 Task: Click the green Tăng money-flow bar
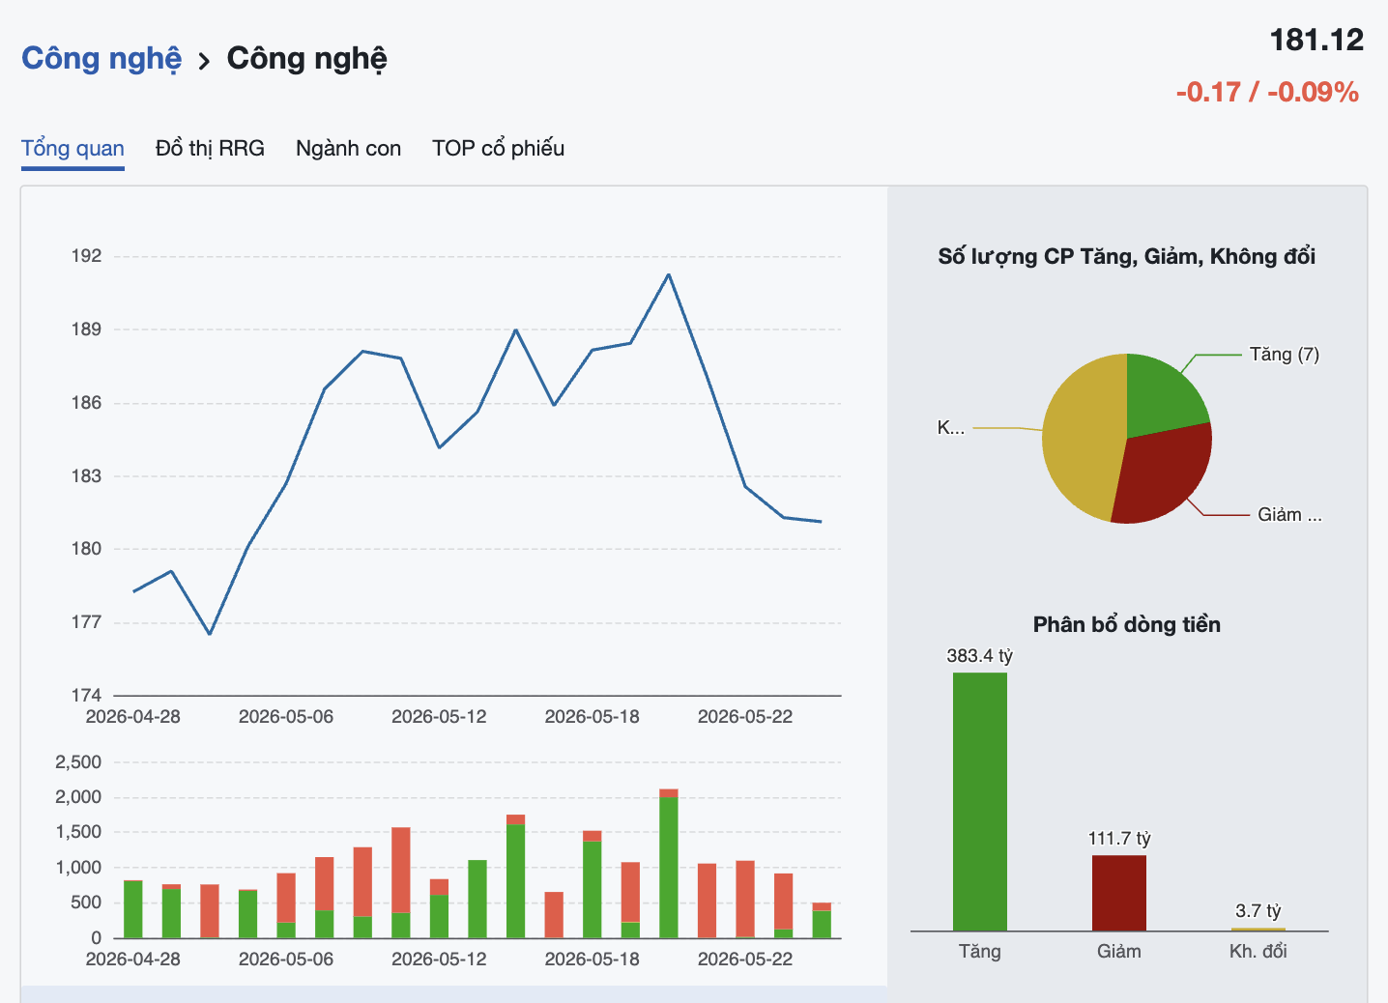(980, 802)
